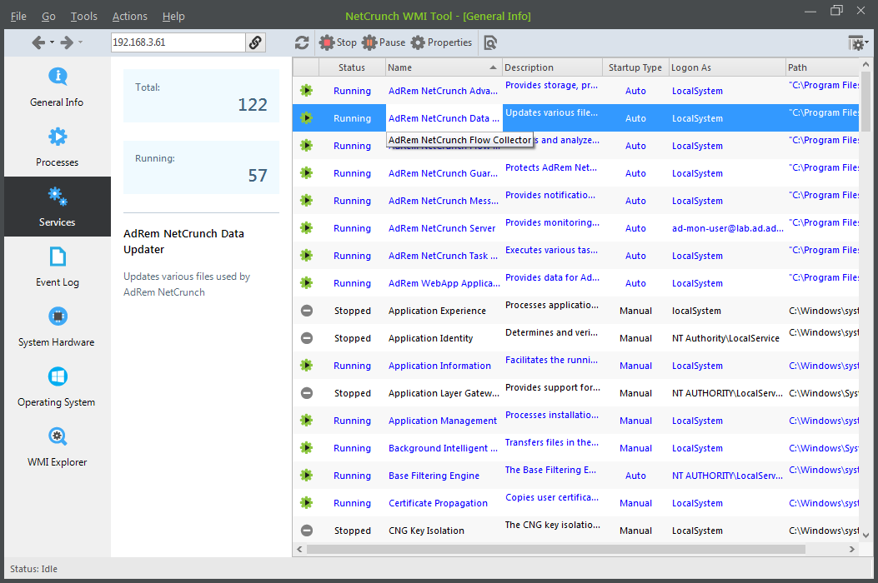Select the Application Management service row
The width and height of the screenshot is (878, 583).
tap(575, 421)
